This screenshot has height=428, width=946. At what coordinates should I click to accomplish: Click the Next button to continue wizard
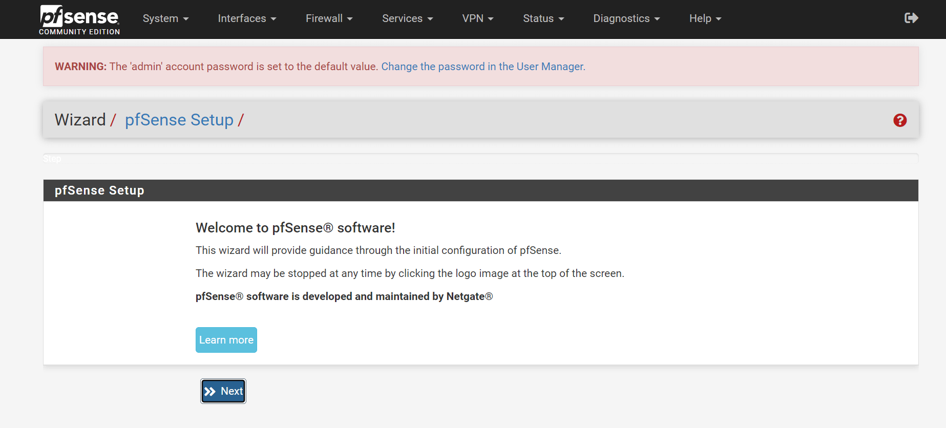point(223,391)
